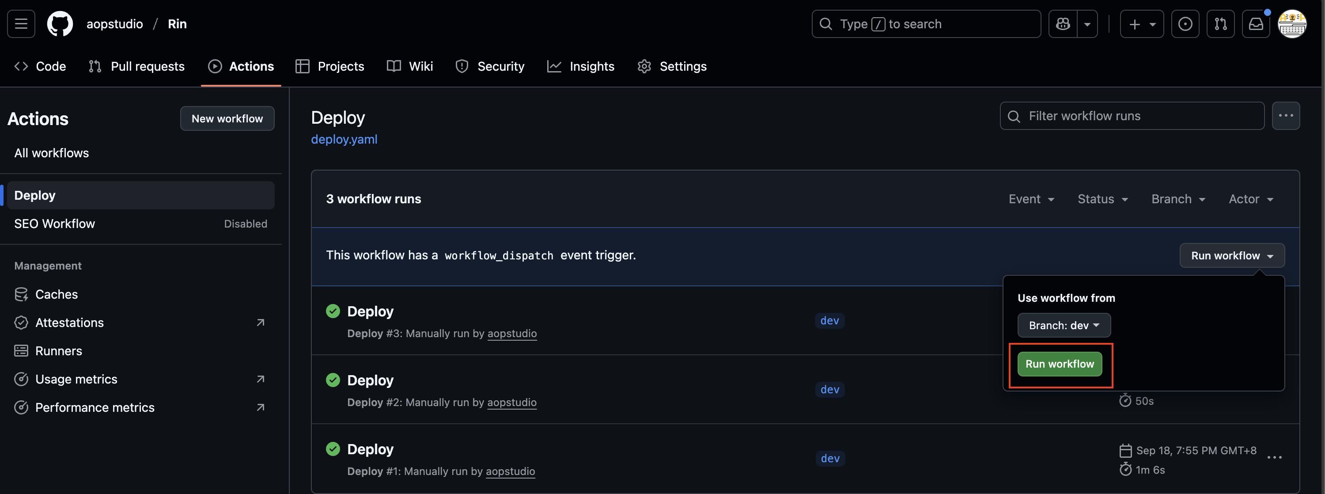Open aopstudio link in Deploy #1 row
The height and width of the screenshot is (494, 1325).
point(510,471)
